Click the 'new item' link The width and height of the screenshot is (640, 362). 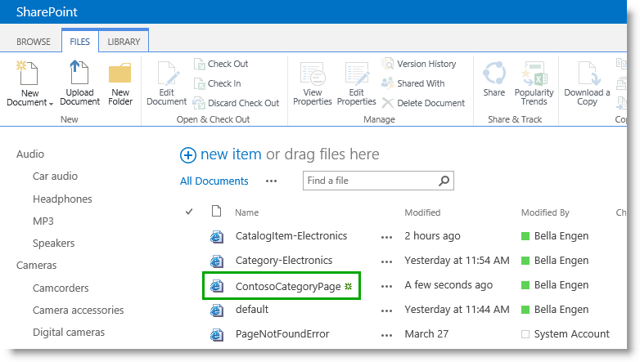(231, 154)
